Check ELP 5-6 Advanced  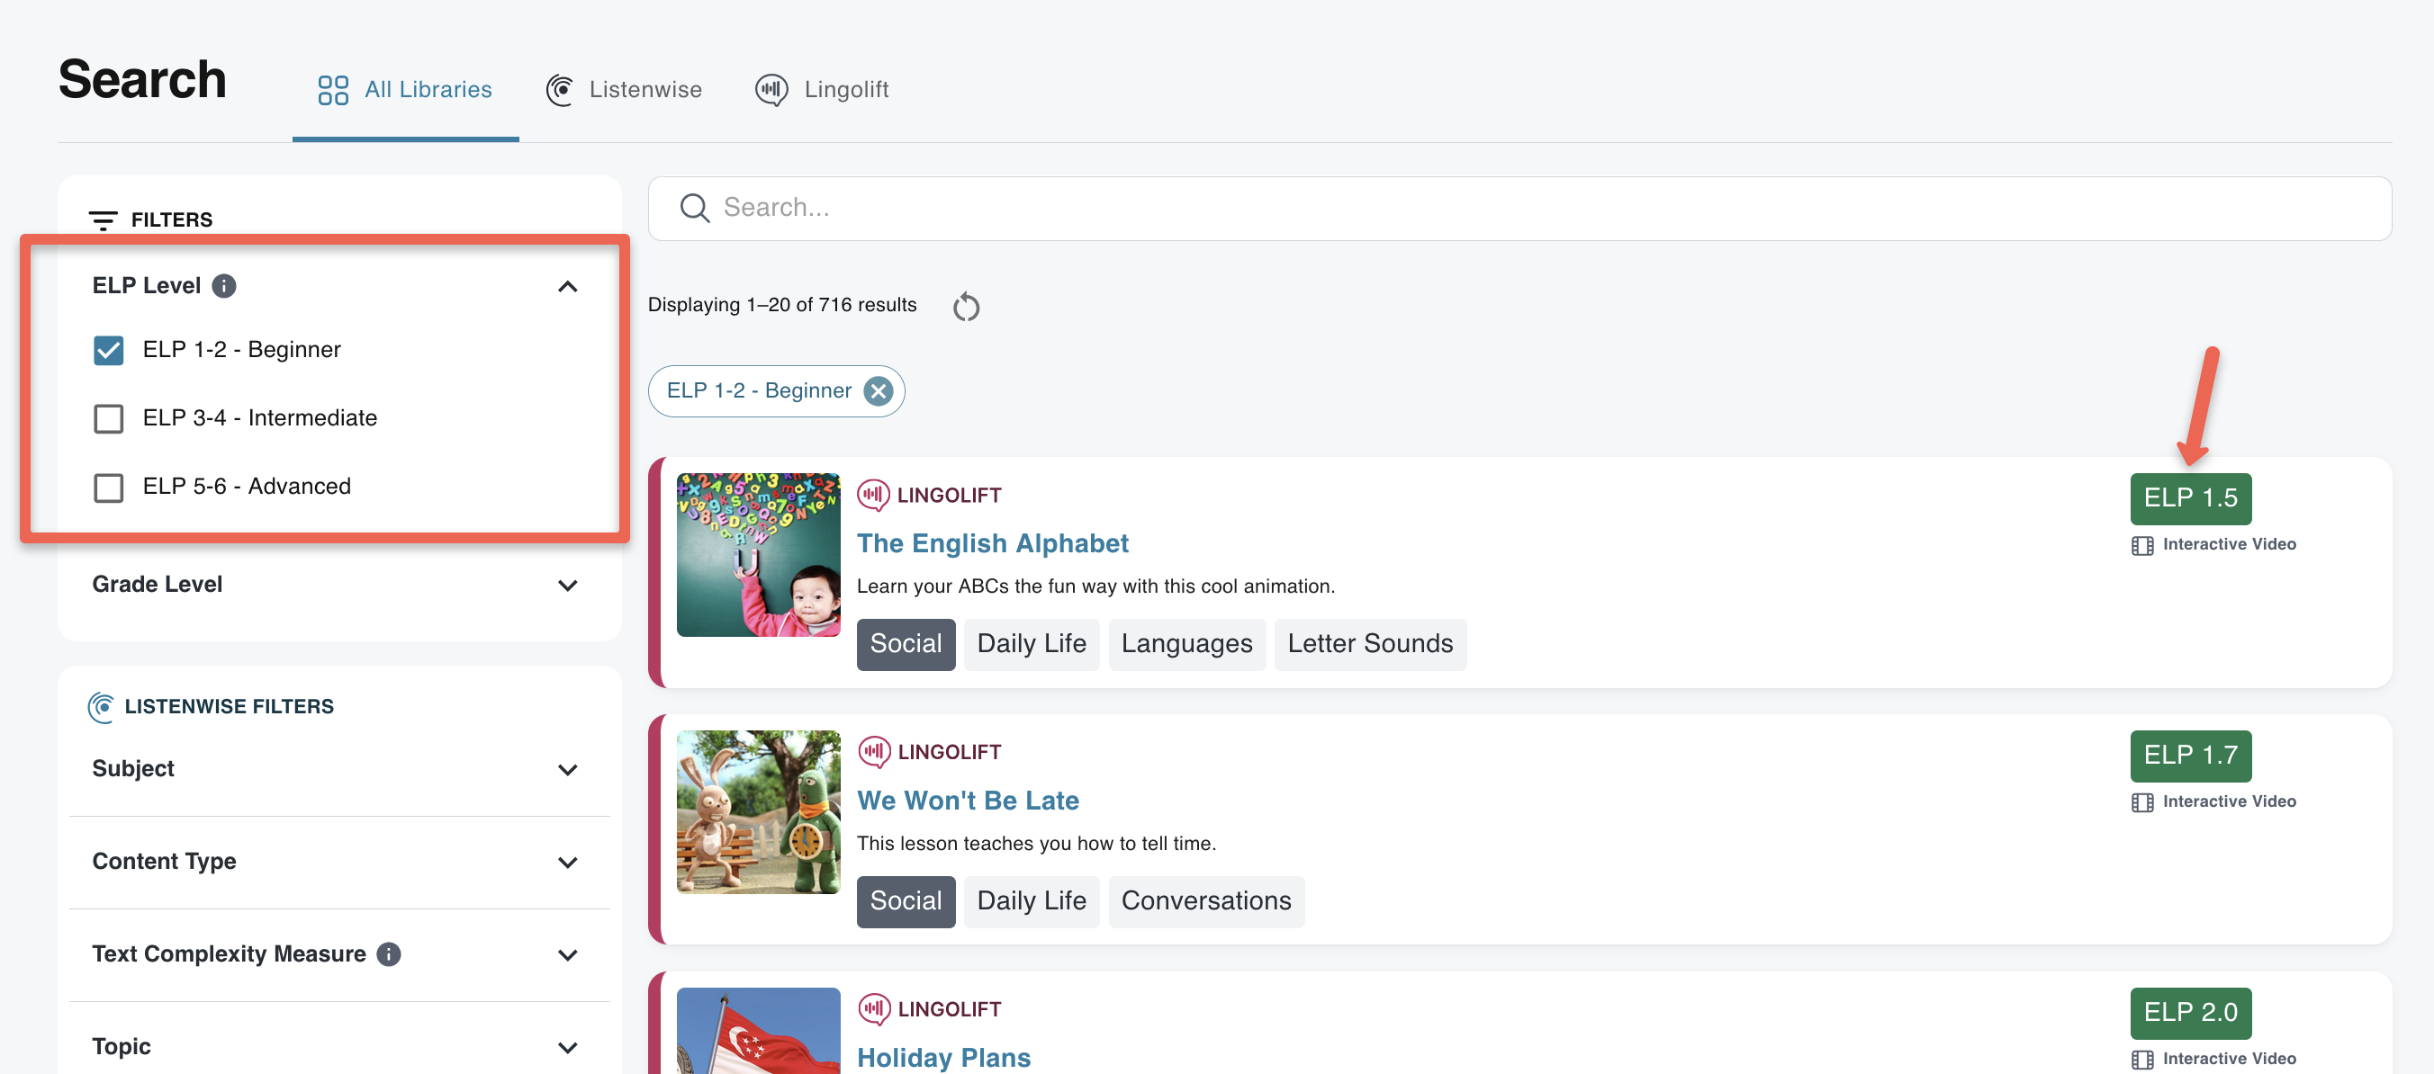(x=109, y=488)
